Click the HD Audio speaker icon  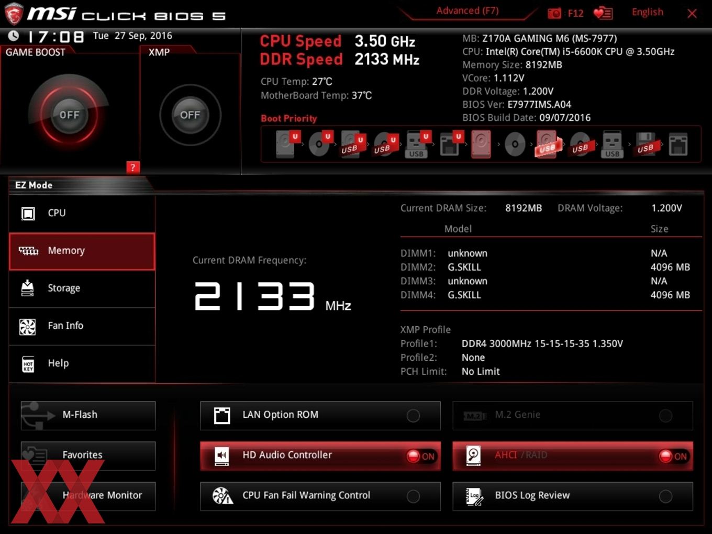pyautogui.click(x=222, y=456)
